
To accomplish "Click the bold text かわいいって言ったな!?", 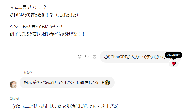I will 31,15.
